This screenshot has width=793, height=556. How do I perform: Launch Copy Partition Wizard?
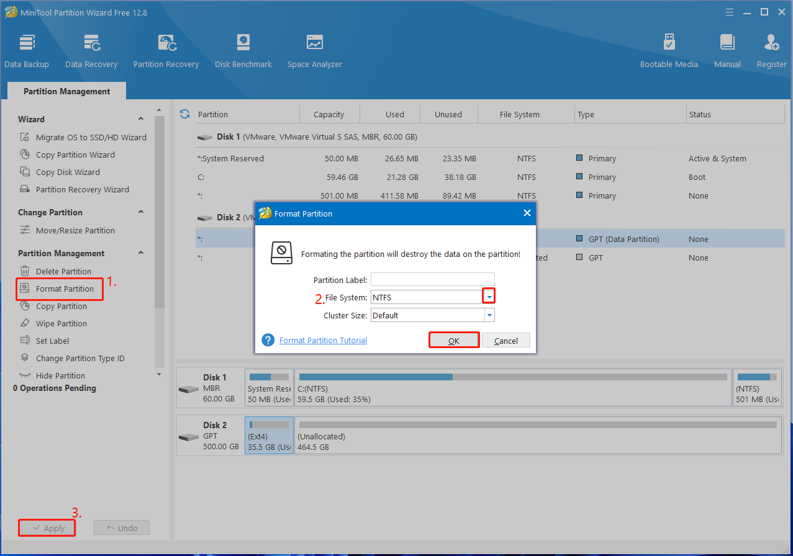coord(75,155)
